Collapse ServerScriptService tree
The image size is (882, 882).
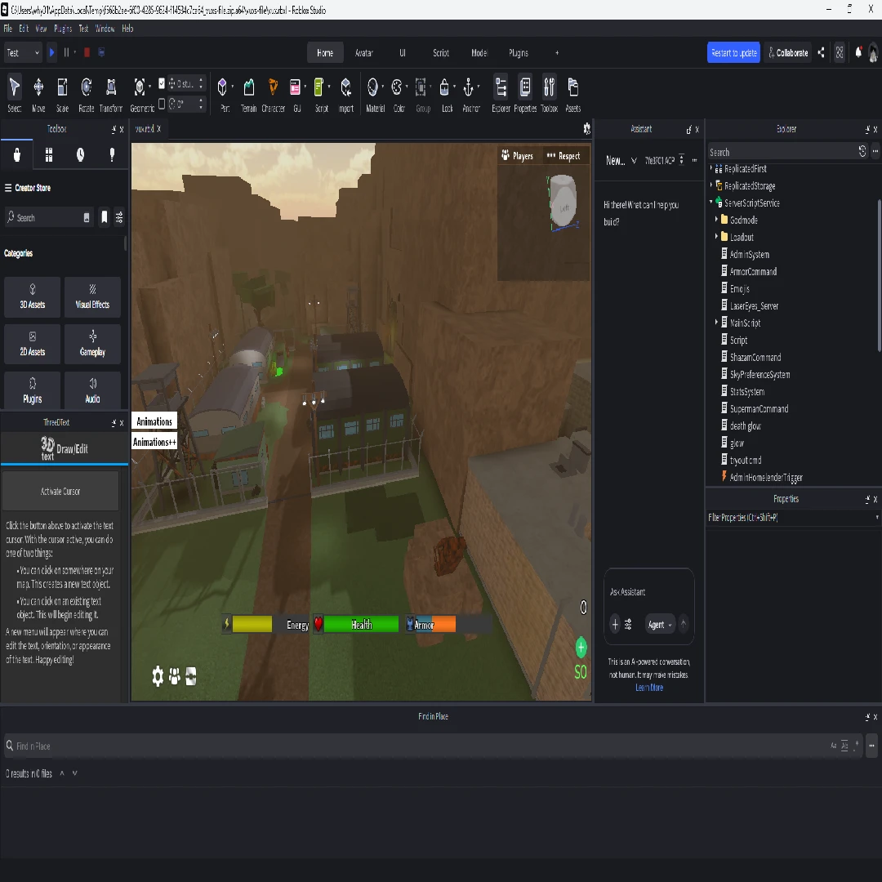[x=711, y=202]
